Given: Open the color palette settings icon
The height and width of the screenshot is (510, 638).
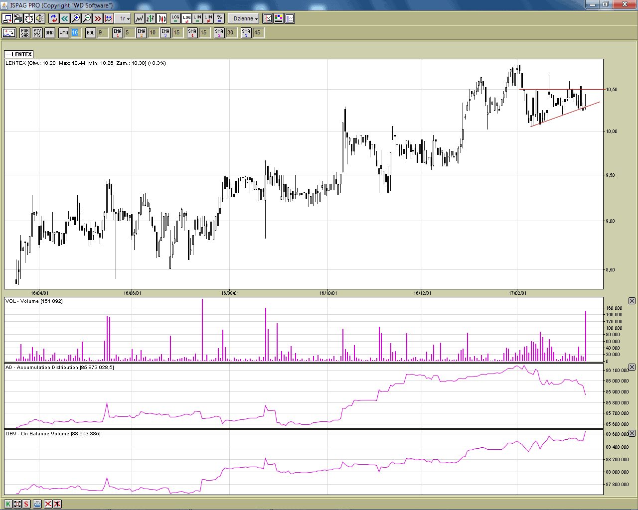Looking at the screenshot, I should (x=279, y=18).
